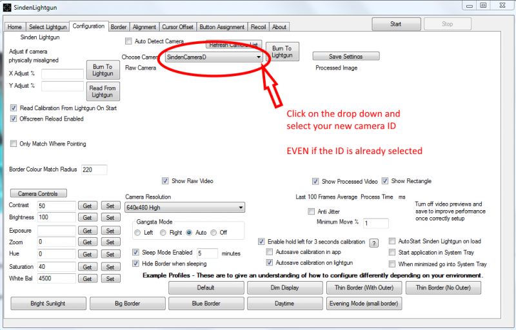Screen dimensions: 516x330
Task: Open the Button Assignment tab
Action: tap(222, 27)
